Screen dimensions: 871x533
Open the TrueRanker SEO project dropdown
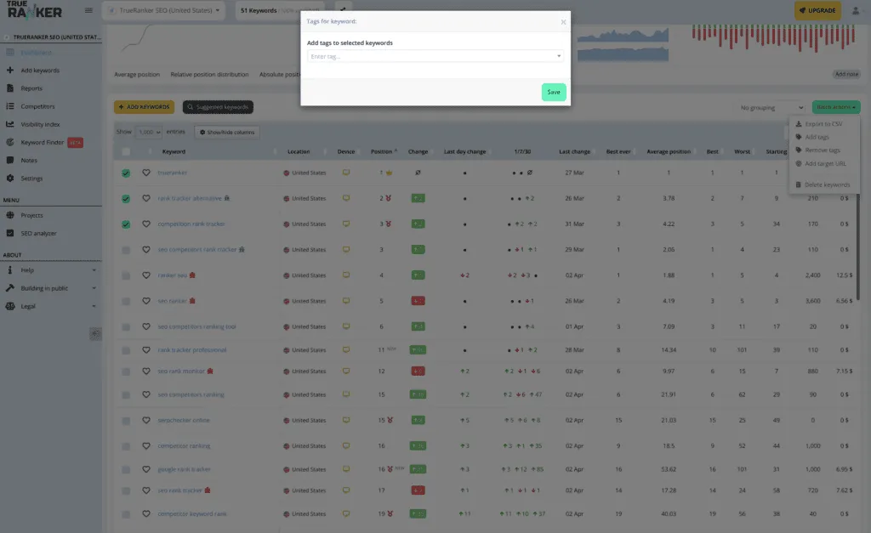click(x=164, y=10)
